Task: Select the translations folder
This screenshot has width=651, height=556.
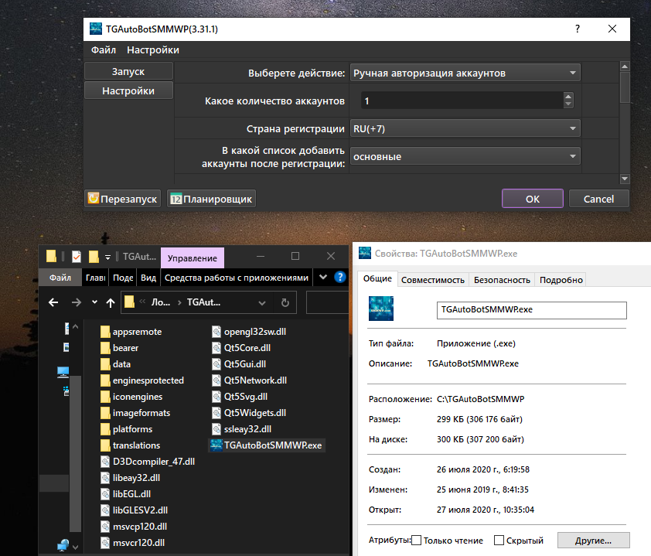Action: pos(131,445)
